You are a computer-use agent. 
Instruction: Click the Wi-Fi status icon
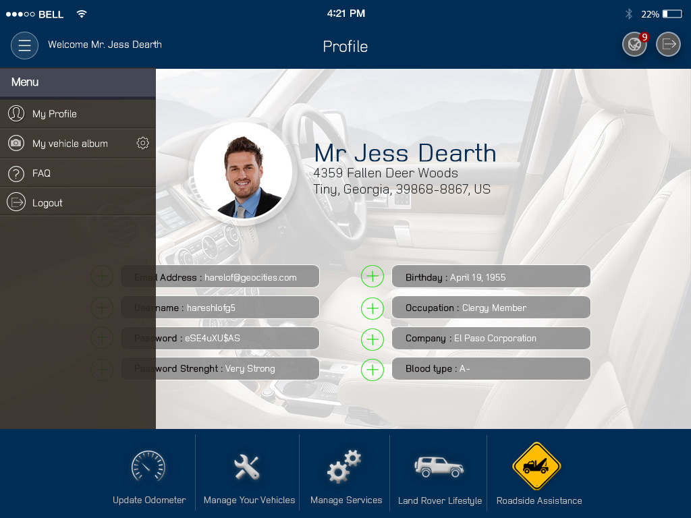82,13
